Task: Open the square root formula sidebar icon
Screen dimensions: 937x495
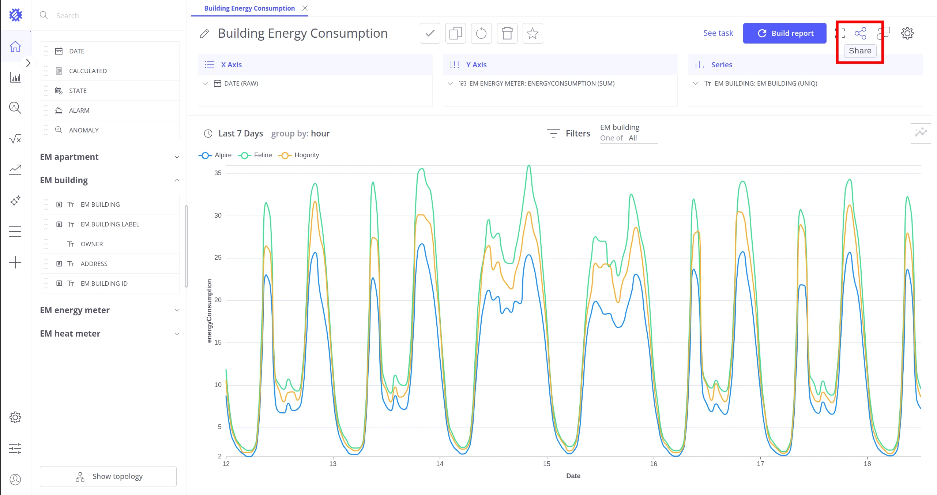Action: click(x=15, y=139)
